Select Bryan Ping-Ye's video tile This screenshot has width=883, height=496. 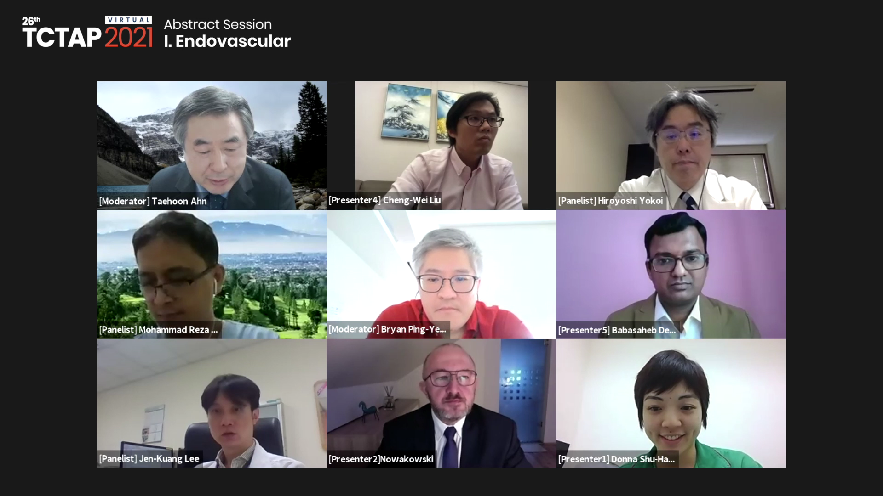(441, 274)
